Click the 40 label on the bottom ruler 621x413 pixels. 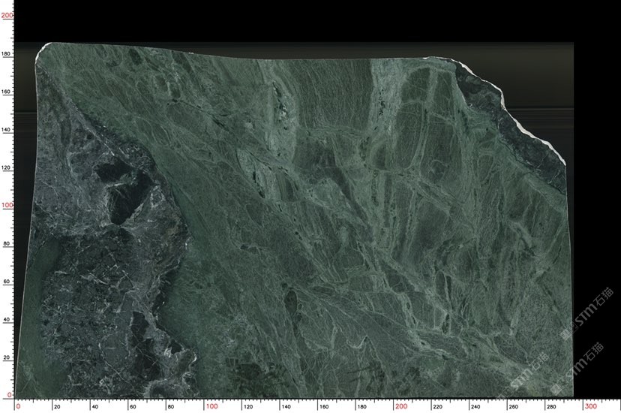(x=94, y=407)
